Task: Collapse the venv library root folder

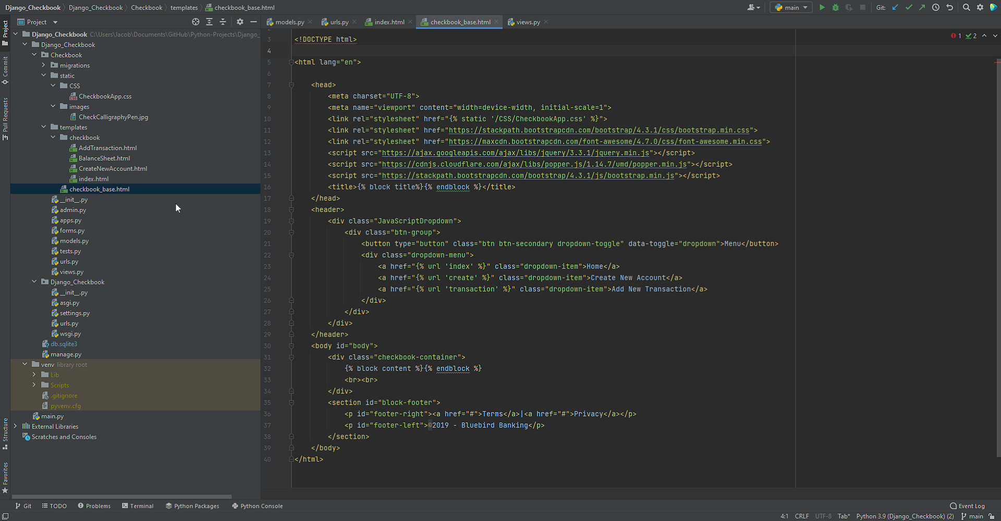Action: click(25, 364)
